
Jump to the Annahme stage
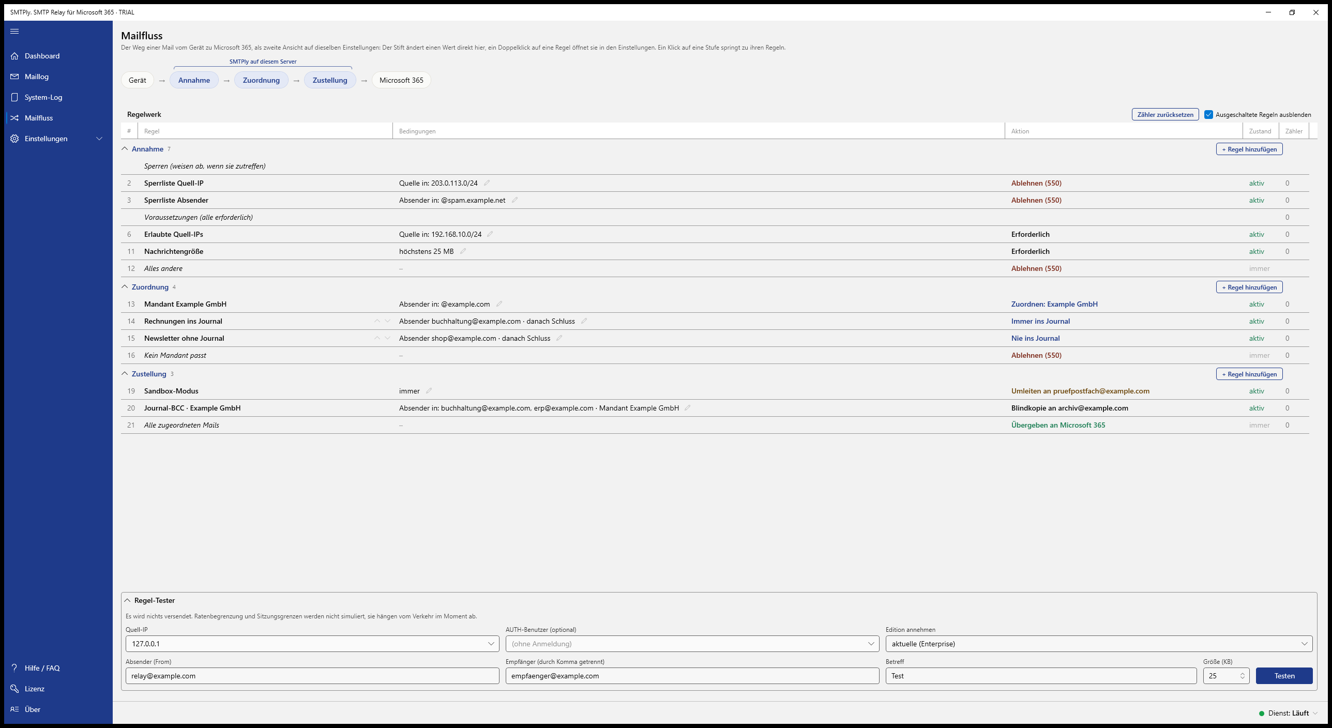194,80
